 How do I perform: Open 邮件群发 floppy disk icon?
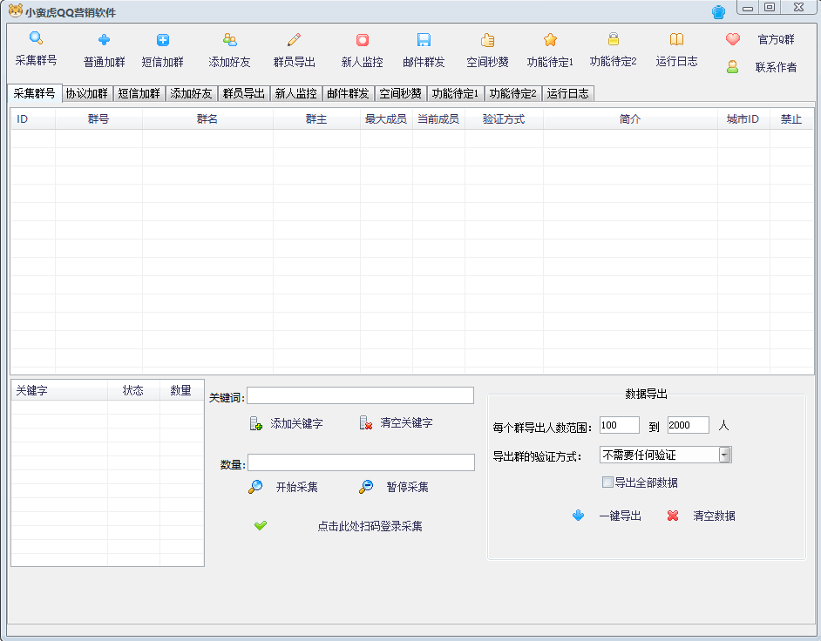point(424,40)
